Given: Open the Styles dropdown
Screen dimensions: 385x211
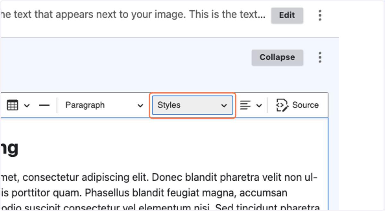Looking at the screenshot, I should tap(193, 105).
